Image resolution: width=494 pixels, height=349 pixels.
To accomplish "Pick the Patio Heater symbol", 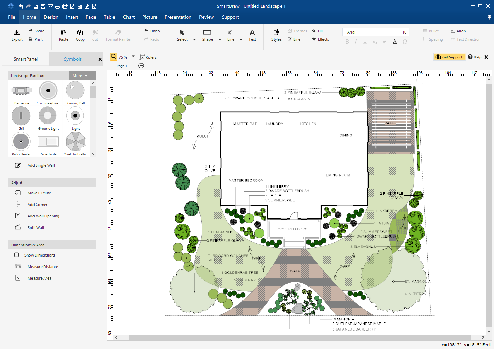I will pyautogui.click(x=21, y=141).
